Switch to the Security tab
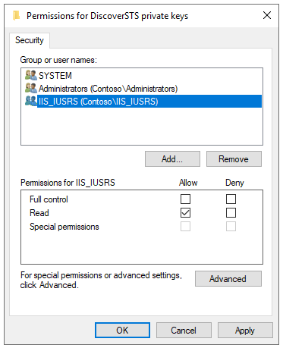Screen dimensions: 283x348 click(x=30, y=40)
